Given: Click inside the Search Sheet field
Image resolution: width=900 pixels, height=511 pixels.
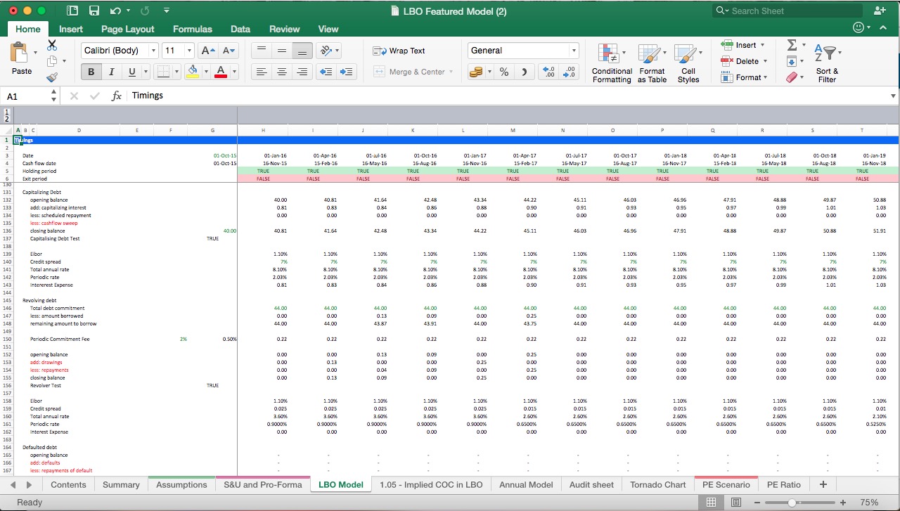Looking at the screenshot, I should click(787, 11).
